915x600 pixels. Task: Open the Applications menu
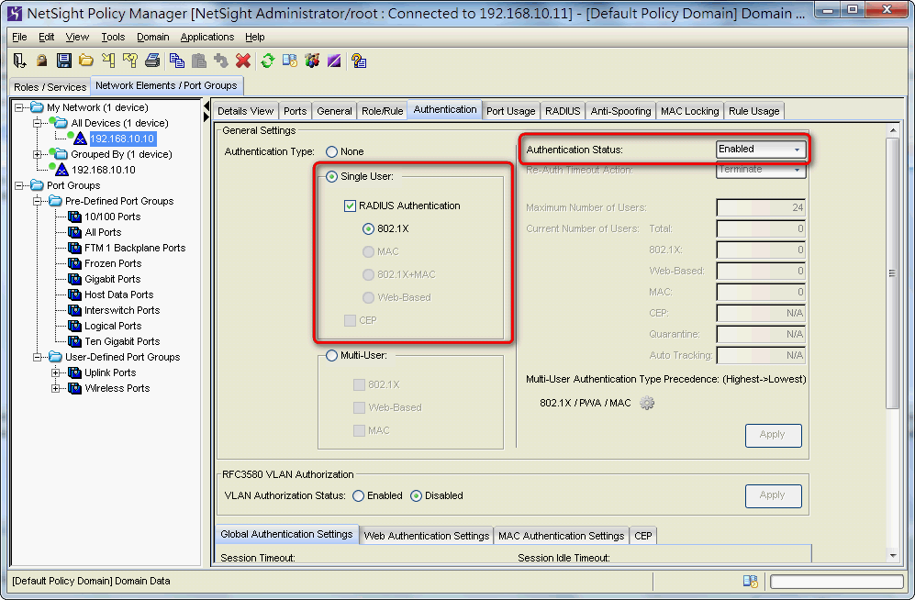coord(207,37)
